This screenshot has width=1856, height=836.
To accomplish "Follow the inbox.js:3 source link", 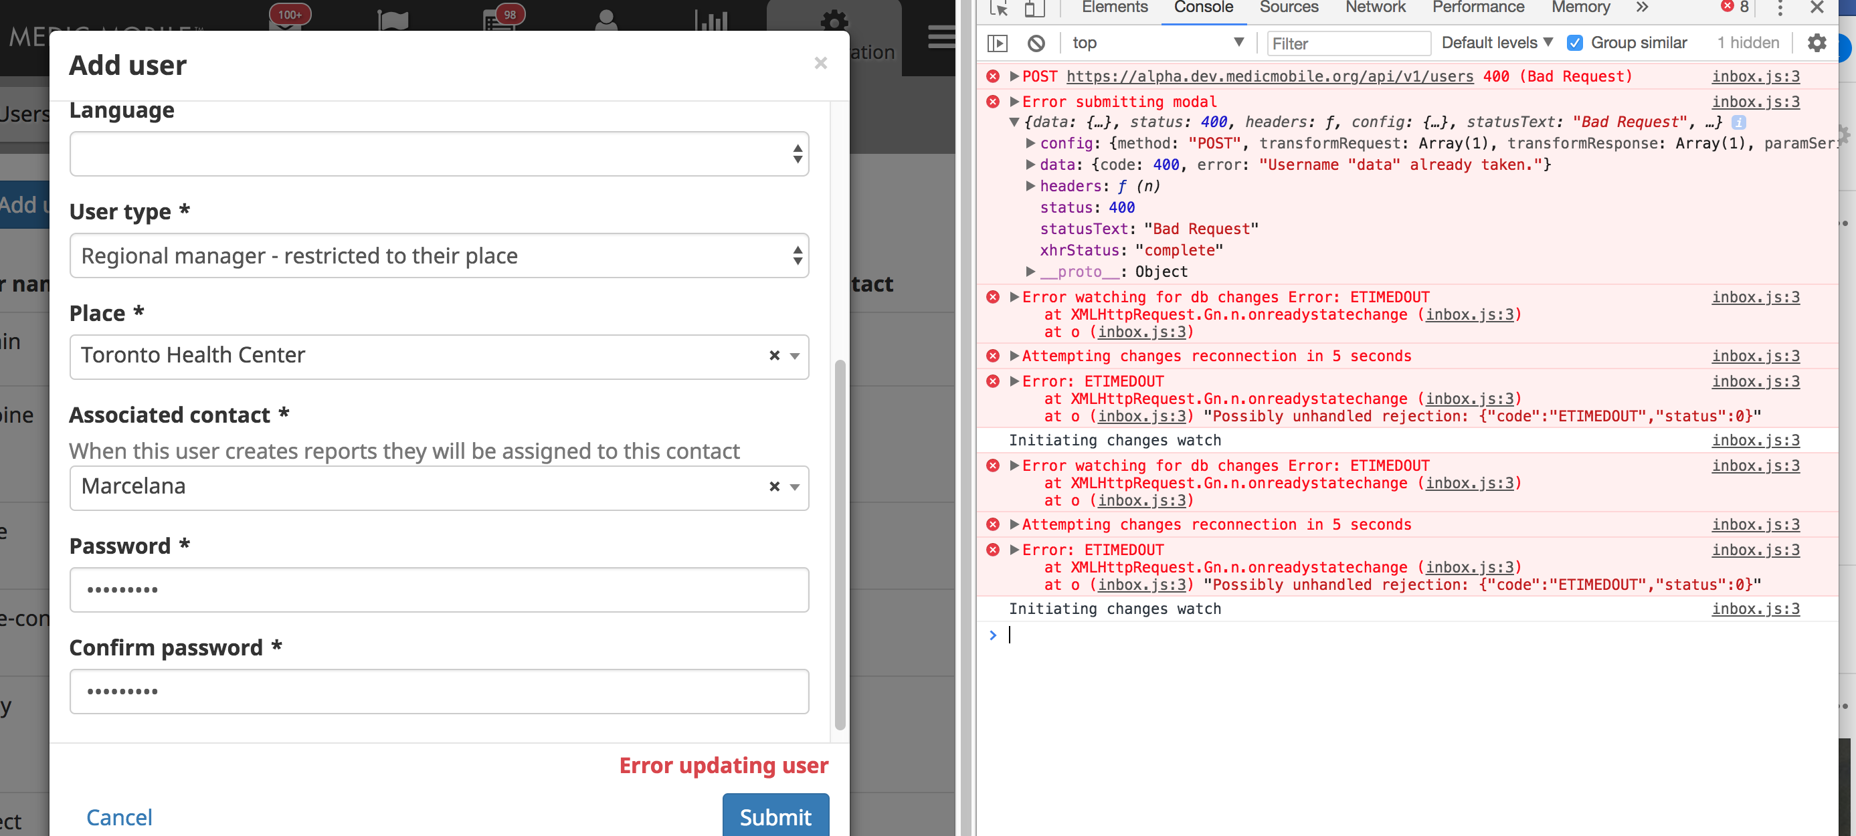I will [1756, 76].
